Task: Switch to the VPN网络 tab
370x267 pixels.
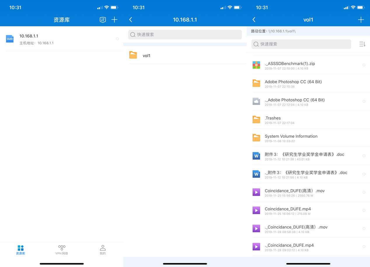Action: 62,250
